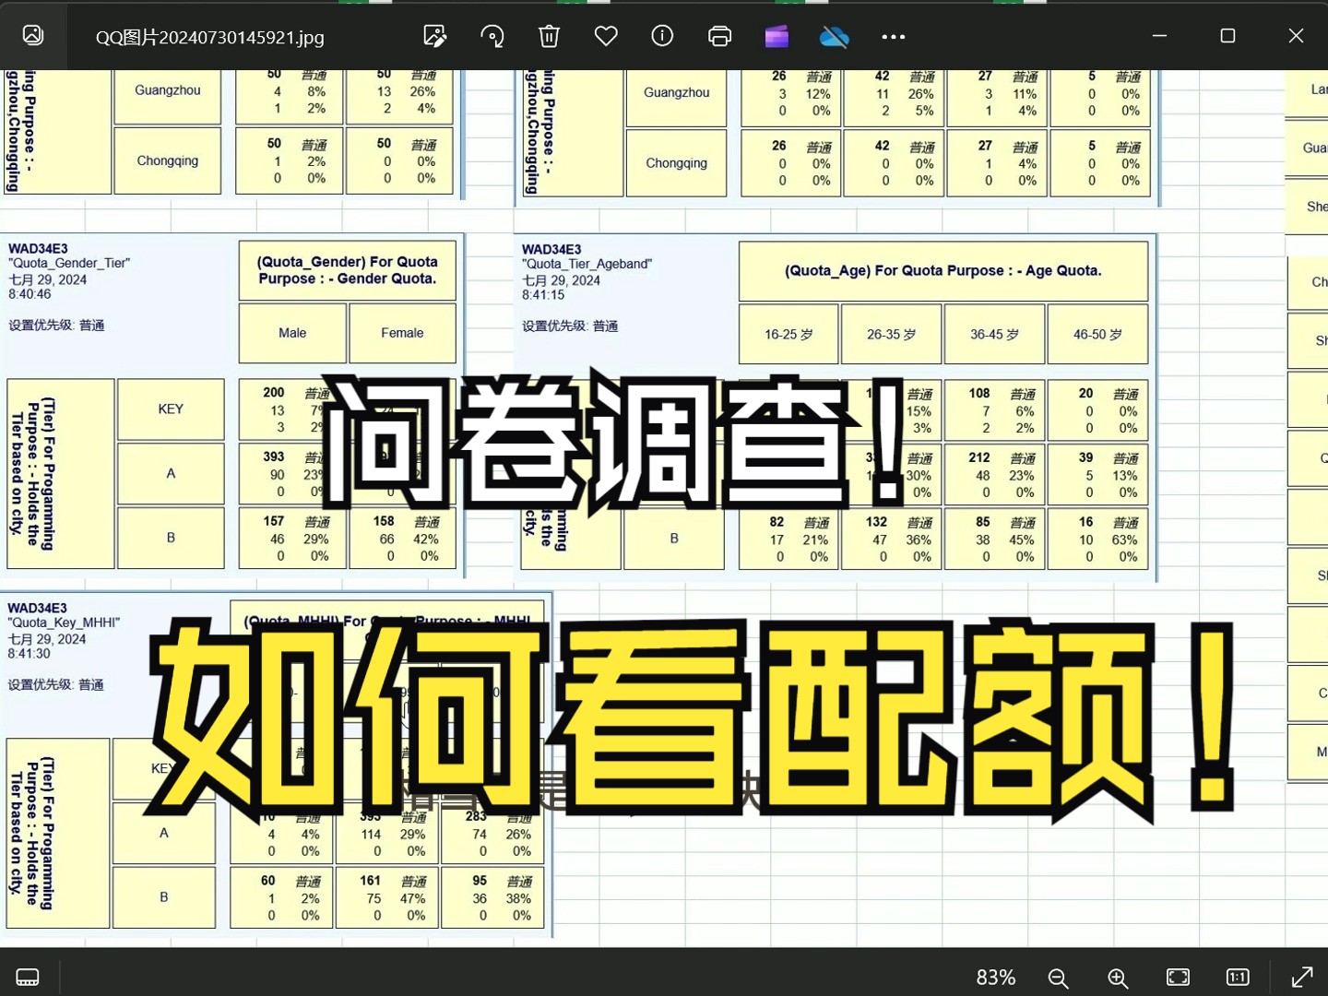This screenshot has height=996, width=1328.
Task: Click the A row cell in MHHI table
Action: [164, 833]
